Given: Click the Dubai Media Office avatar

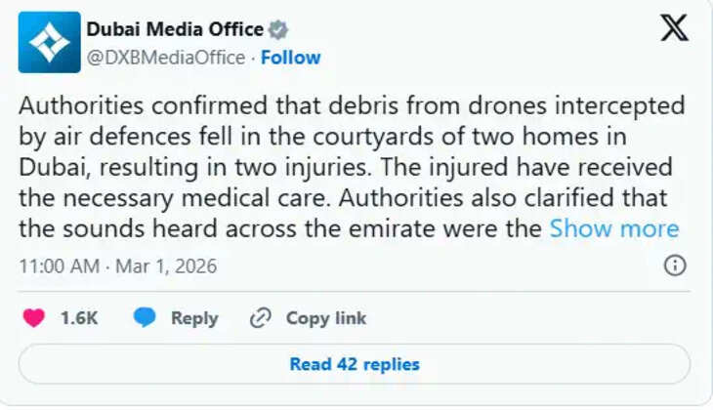Looking at the screenshot, I should (49, 42).
